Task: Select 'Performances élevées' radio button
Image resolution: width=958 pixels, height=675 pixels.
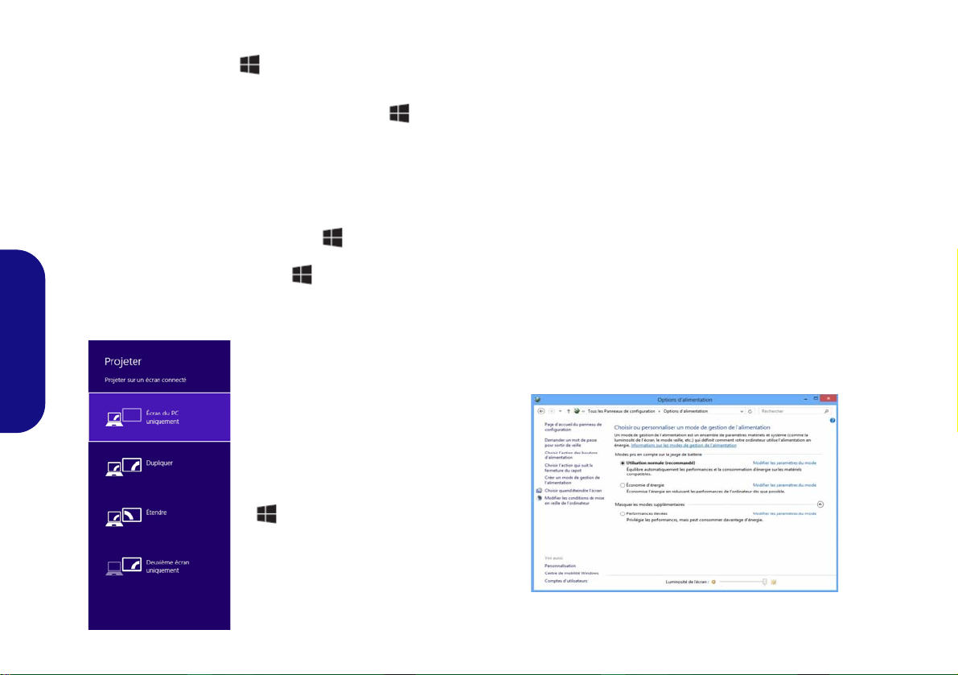Action: click(623, 514)
